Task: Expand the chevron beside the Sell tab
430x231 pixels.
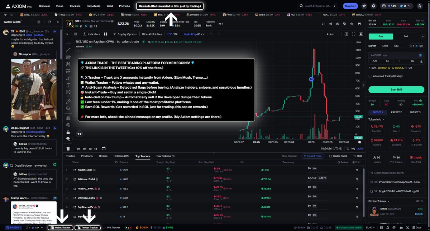Action: (x=423, y=36)
